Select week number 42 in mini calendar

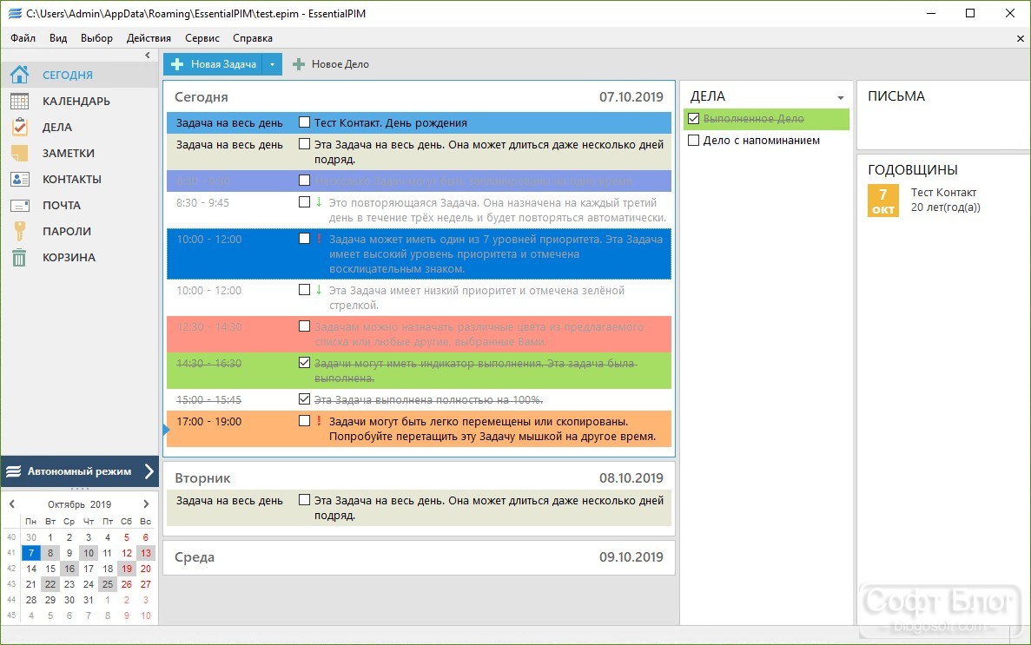pos(11,569)
